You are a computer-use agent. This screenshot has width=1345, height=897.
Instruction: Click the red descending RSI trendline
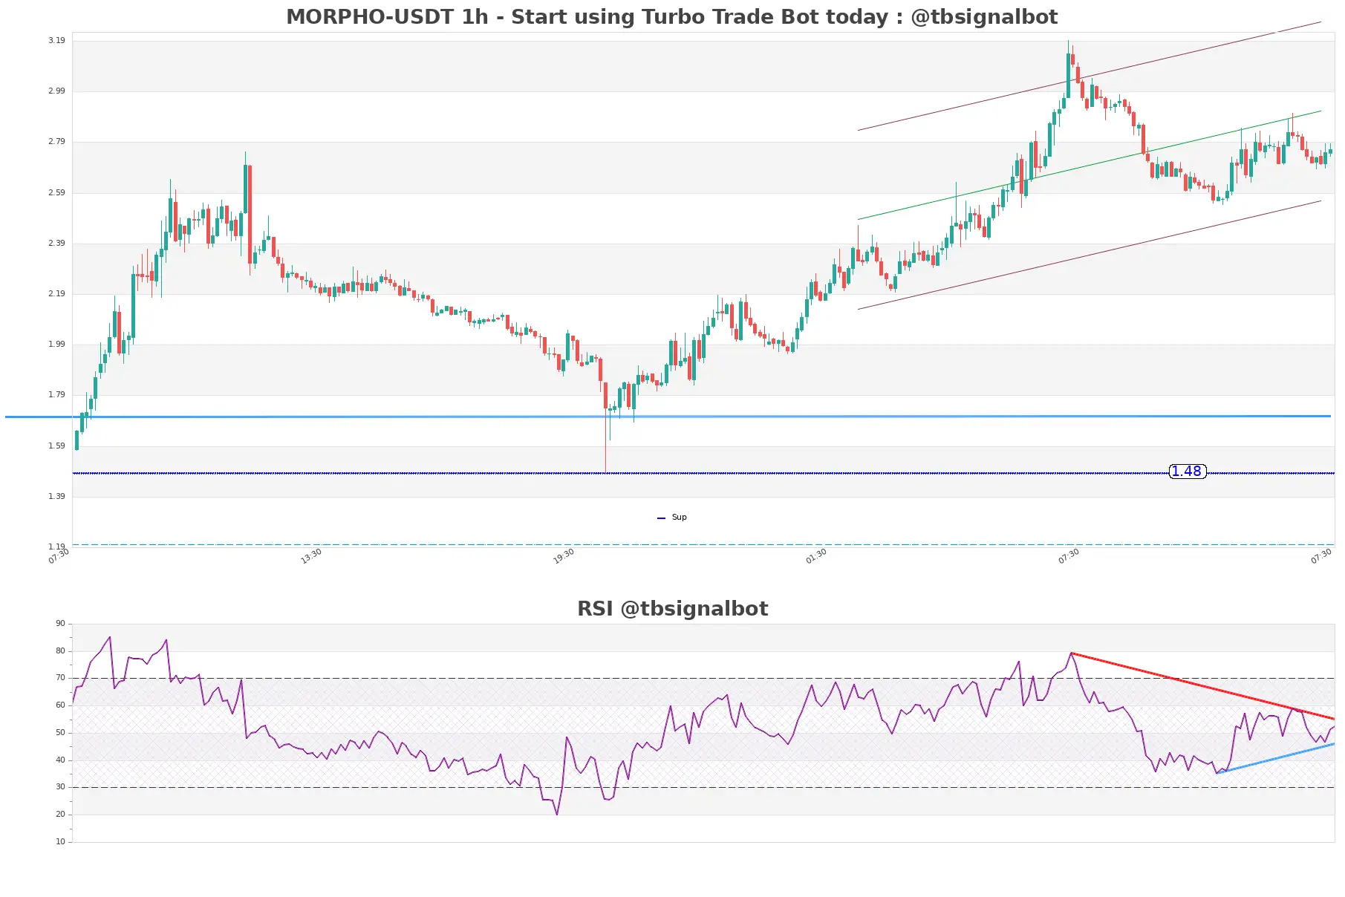[1203, 686]
